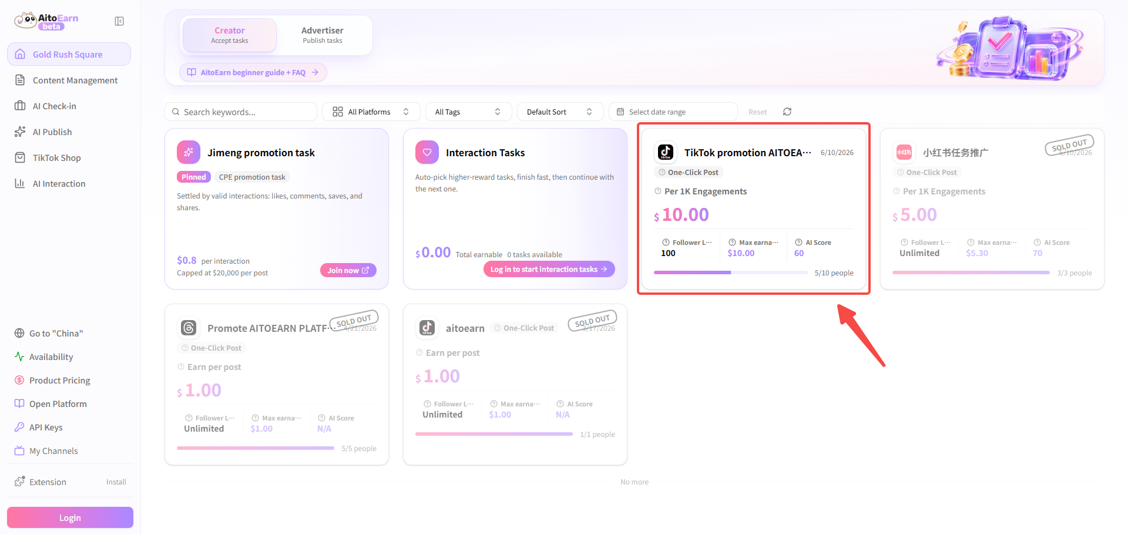
Task: Click the help icon beside Max earnable $10.00
Action: [x=732, y=242]
